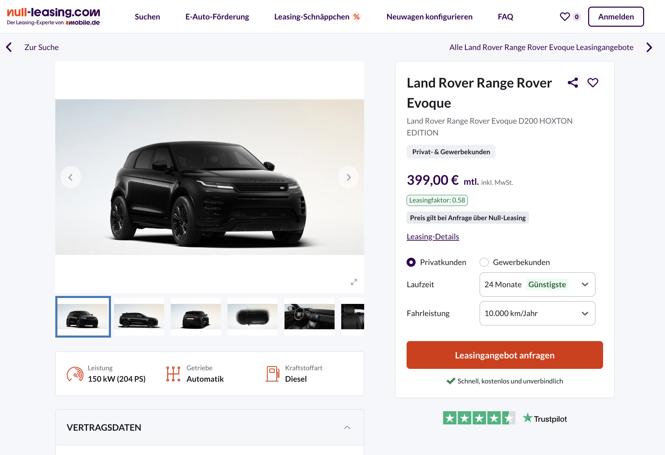The height and width of the screenshot is (455, 665).
Task: Click Leasingangebot anfragen button
Action: 505,355
